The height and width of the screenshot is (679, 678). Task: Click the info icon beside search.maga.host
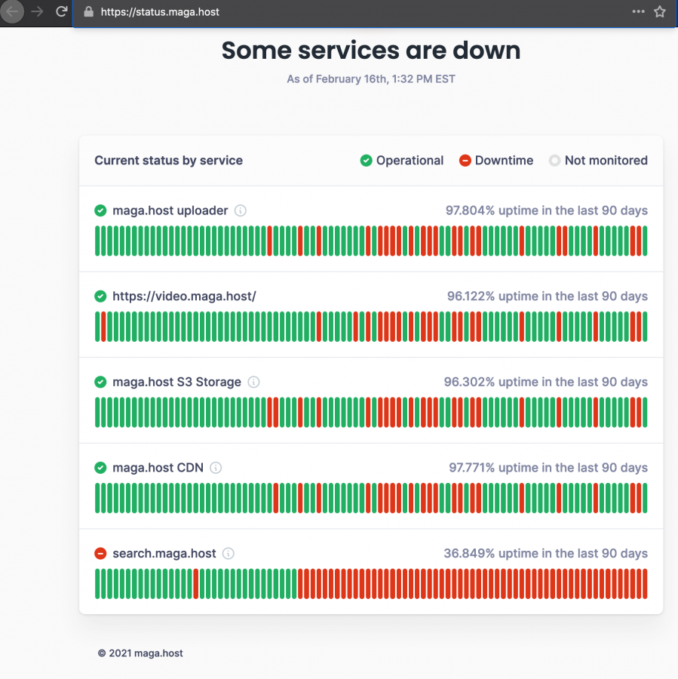[x=229, y=554]
